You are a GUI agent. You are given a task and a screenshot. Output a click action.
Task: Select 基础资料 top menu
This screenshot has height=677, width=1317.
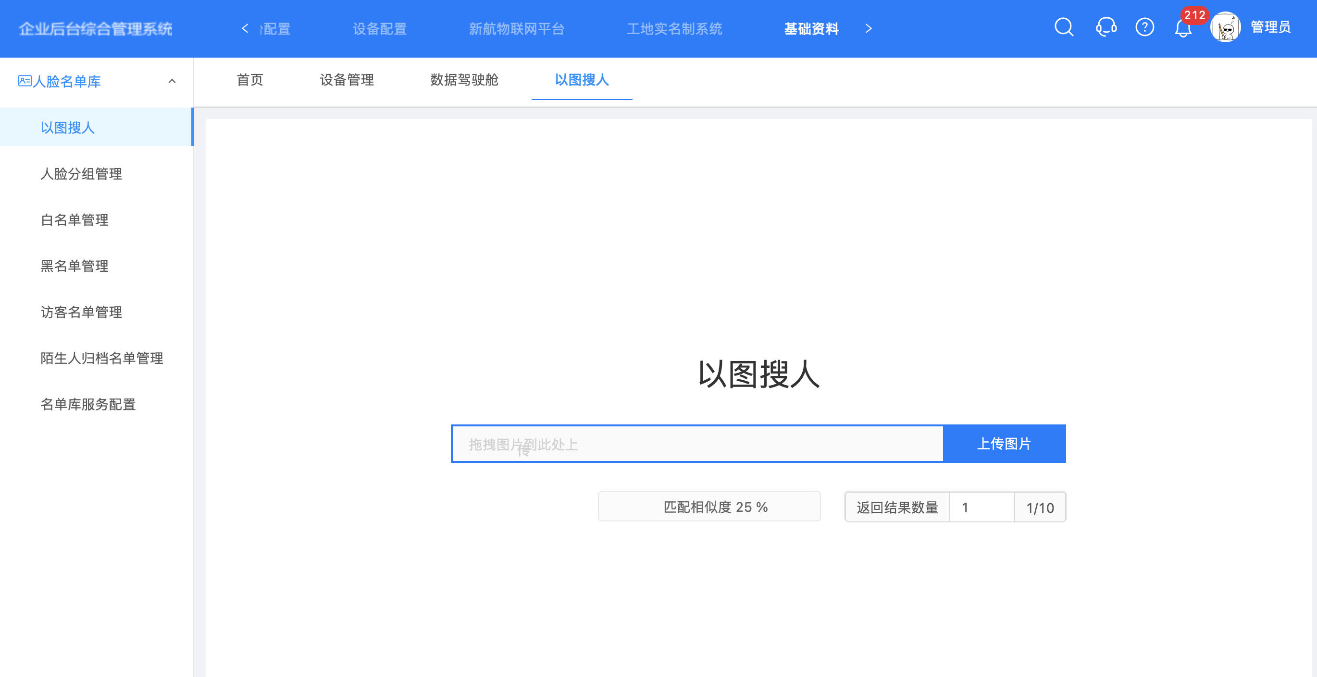pos(812,29)
